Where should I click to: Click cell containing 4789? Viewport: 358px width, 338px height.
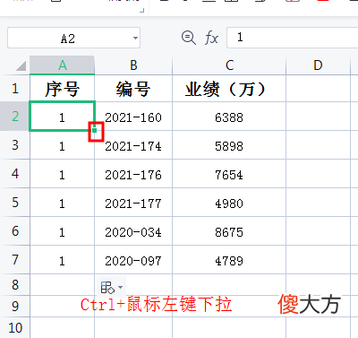[x=229, y=260]
